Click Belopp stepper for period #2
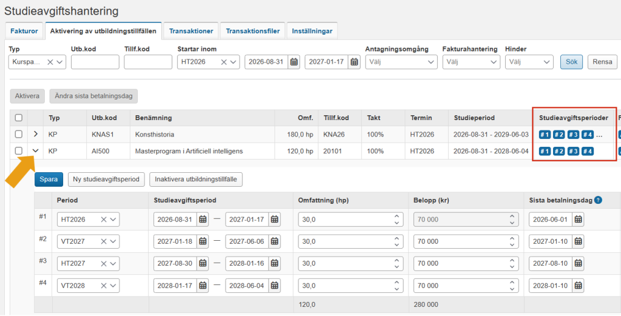Image resolution: width=621 pixels, height=316 pixels. point(512,241)
